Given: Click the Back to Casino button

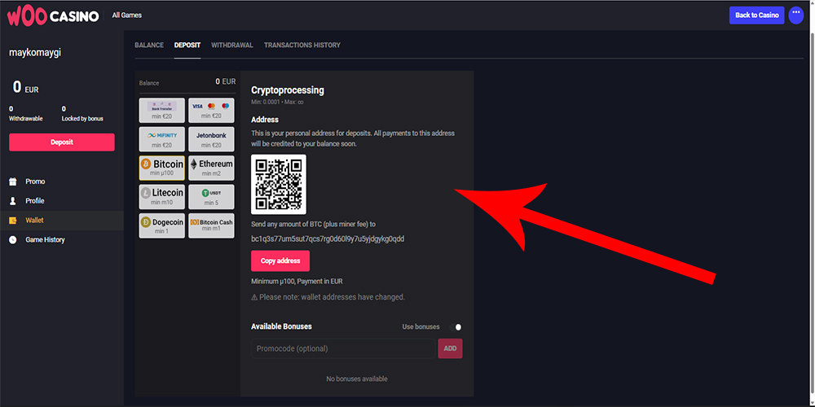Looking at the screenshot, I should (757, 15).
